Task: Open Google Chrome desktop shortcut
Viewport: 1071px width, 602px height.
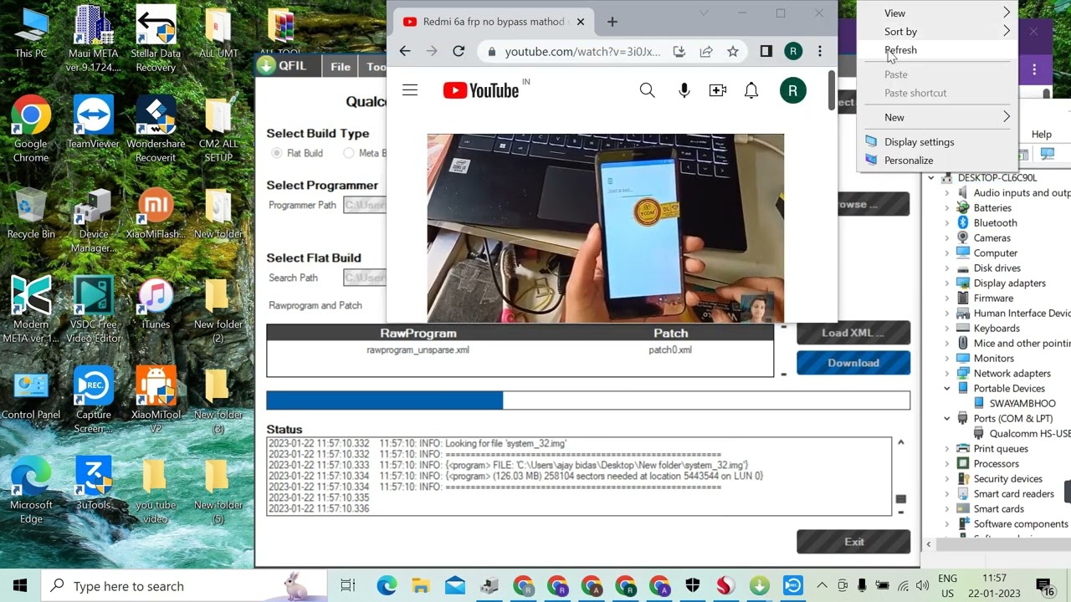Action: point(31,130)
